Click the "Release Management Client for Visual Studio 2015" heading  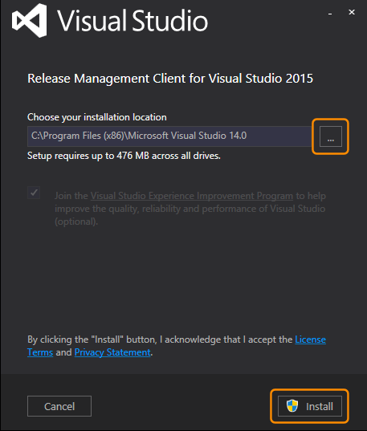[x=170, y=79]
